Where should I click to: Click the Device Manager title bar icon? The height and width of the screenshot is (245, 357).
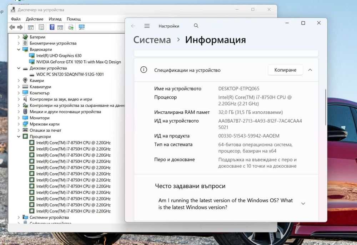point(13,10)
